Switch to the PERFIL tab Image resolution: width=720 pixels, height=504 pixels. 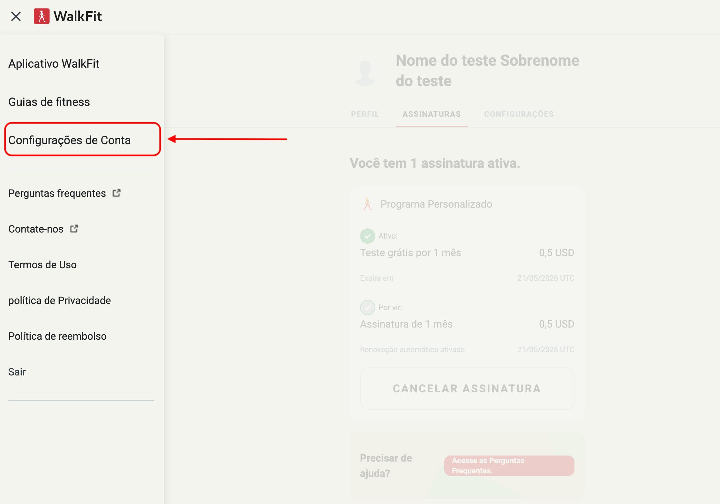point(365,114)
